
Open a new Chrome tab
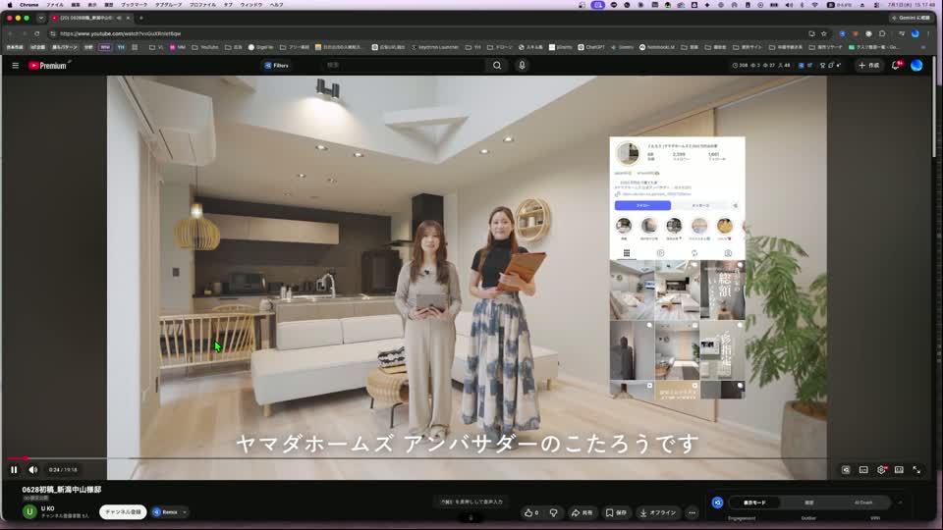point(141,18)
